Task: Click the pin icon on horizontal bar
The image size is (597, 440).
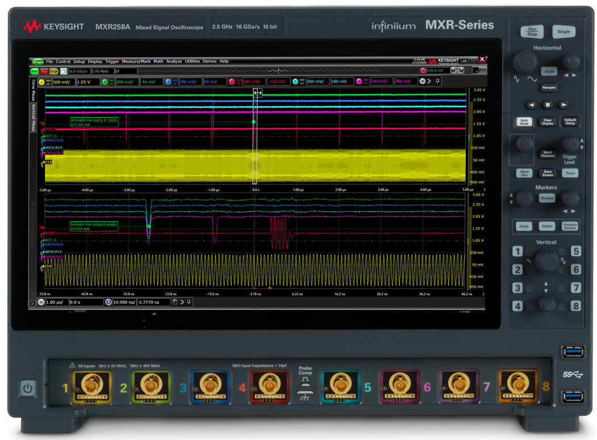Action: click(189, 302)
